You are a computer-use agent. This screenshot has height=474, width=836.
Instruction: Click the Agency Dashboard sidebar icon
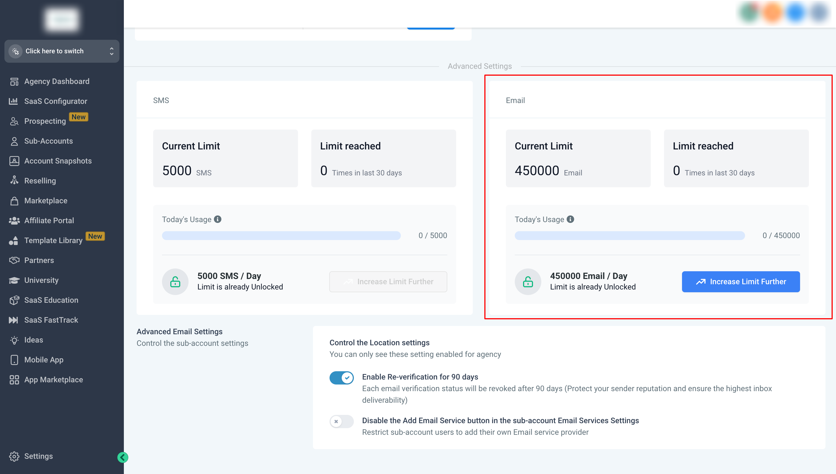pos(14,81)
